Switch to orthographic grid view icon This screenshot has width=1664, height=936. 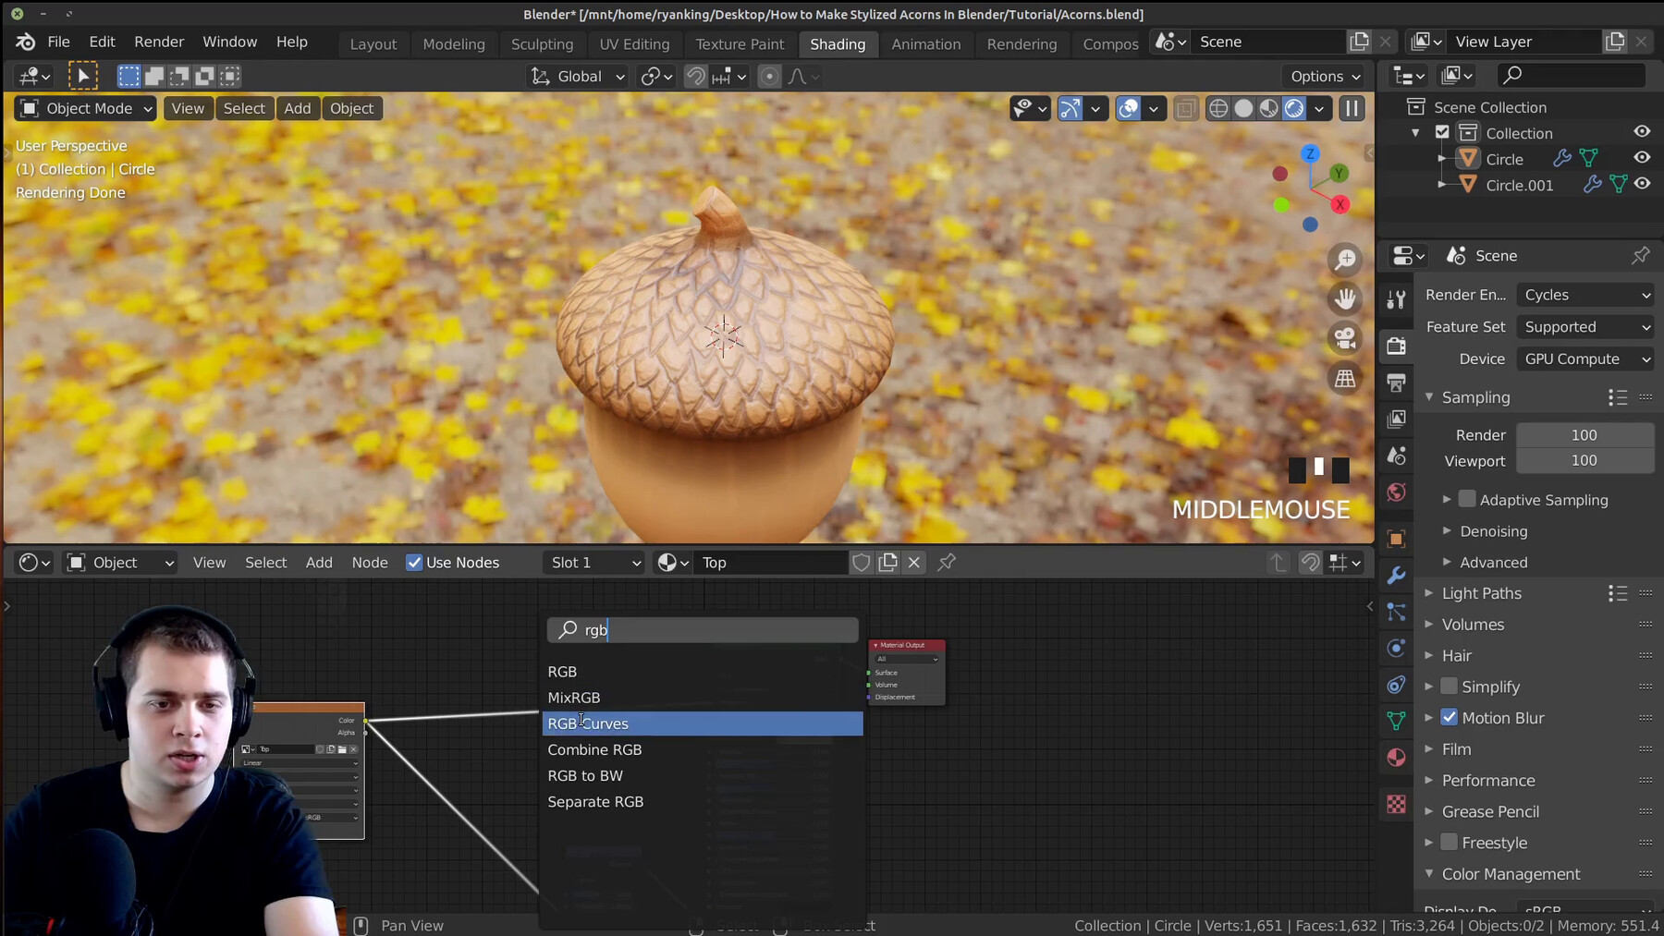(1345, 379)
